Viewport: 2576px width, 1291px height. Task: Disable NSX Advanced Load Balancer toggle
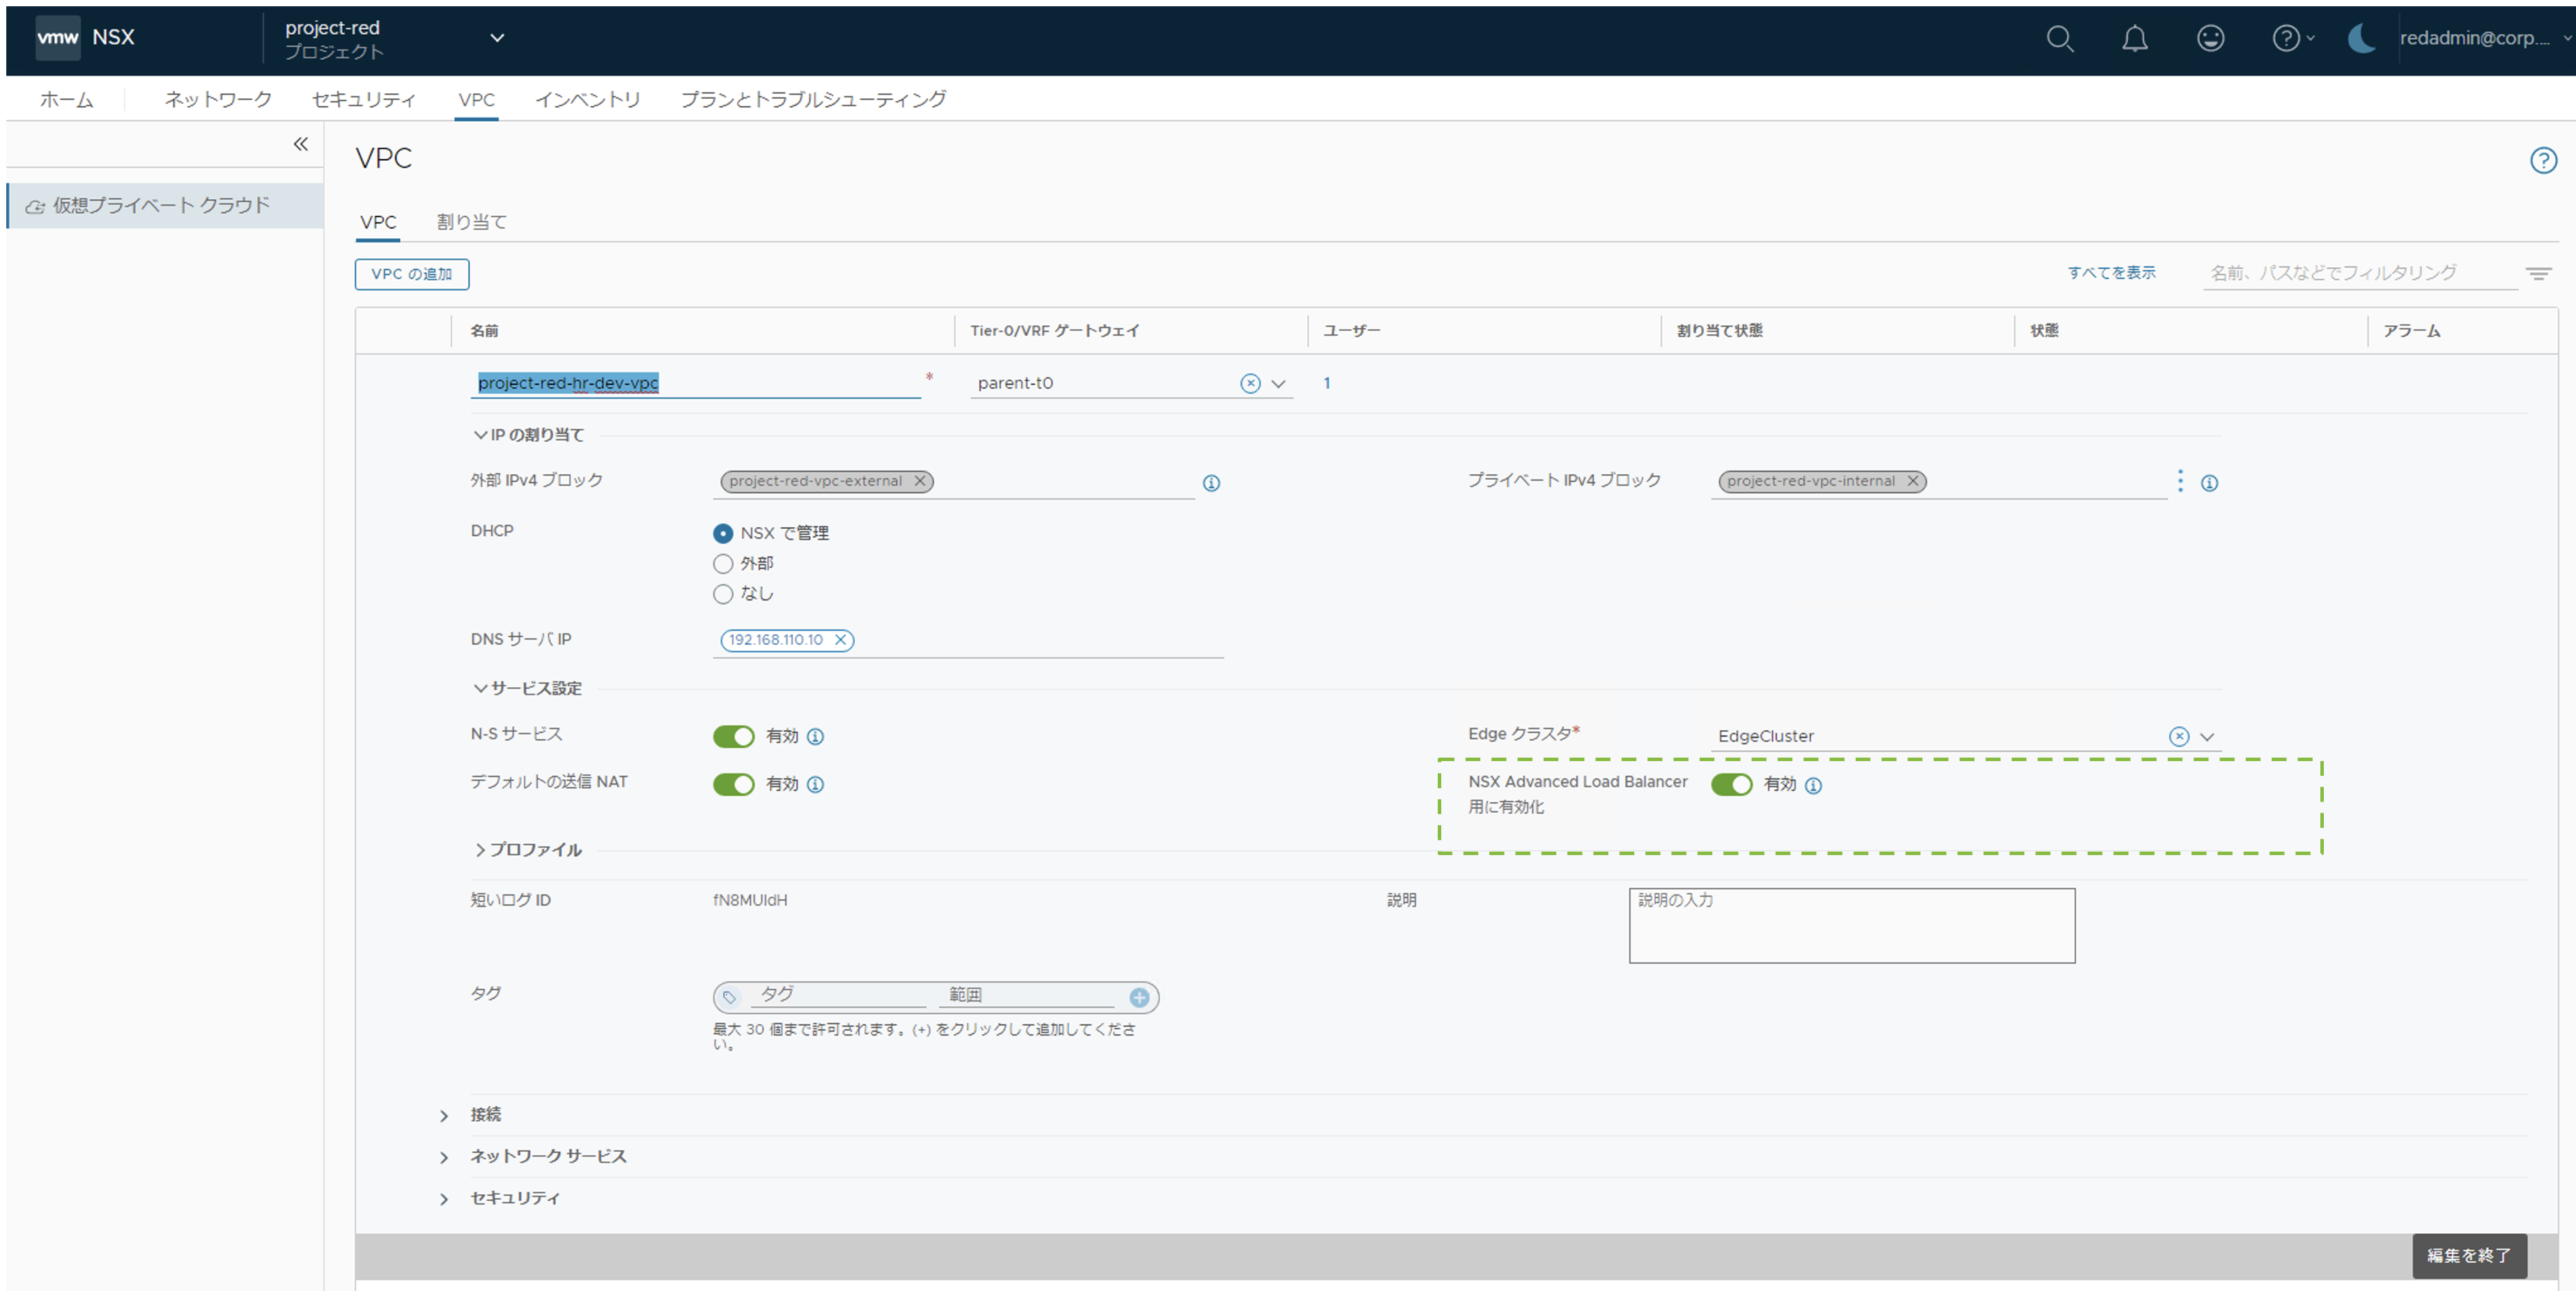1731,785
